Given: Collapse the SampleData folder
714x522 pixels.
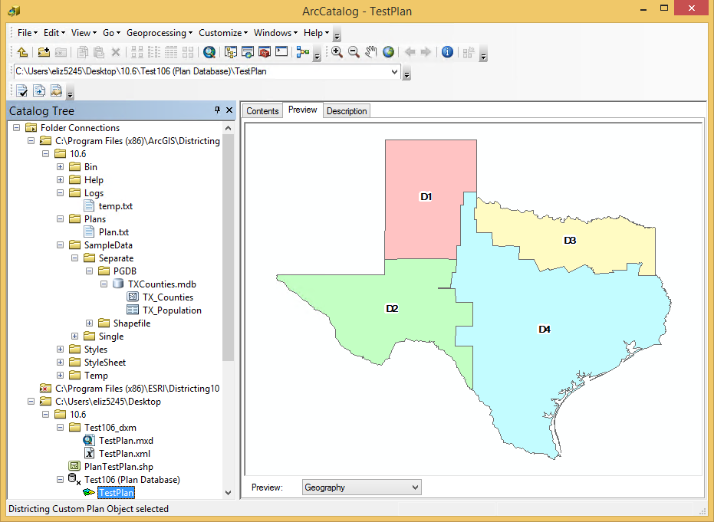Looking at the screenshot, I should pyautogui.click(x=60, y=245).
